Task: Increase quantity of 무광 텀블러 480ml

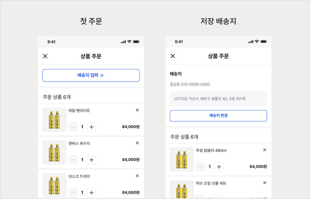Action: coord(219,167)
